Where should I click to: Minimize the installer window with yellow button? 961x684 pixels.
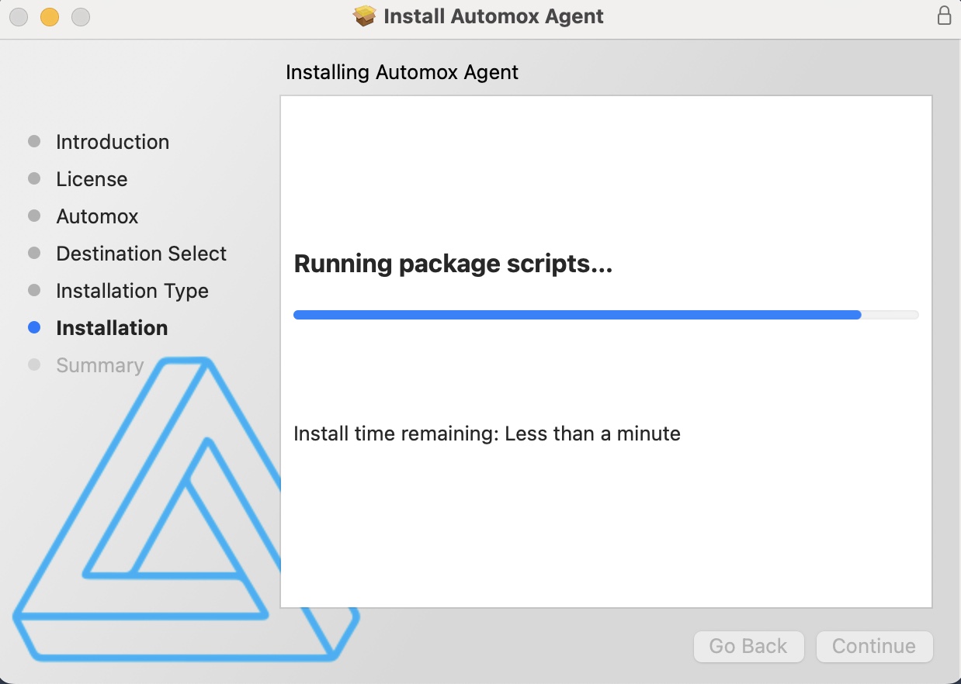tap(50, 16)
